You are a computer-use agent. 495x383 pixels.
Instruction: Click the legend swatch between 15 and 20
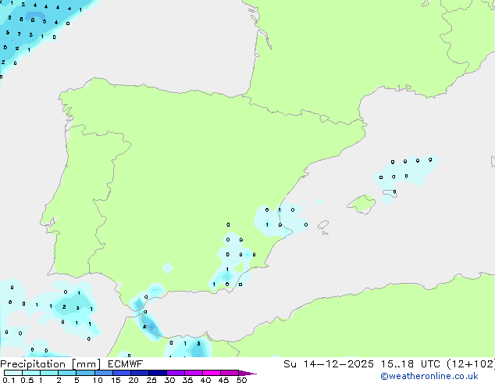[121, 373]
